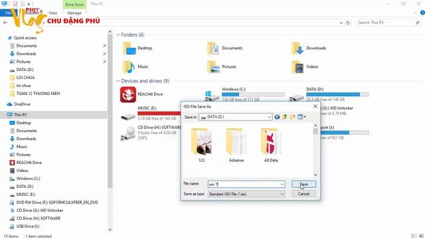Select the DATA (D:) drive in Devices

click(x=329, y=94)
